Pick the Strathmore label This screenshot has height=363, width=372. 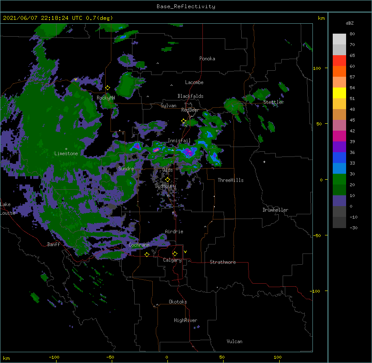point(223,262)
